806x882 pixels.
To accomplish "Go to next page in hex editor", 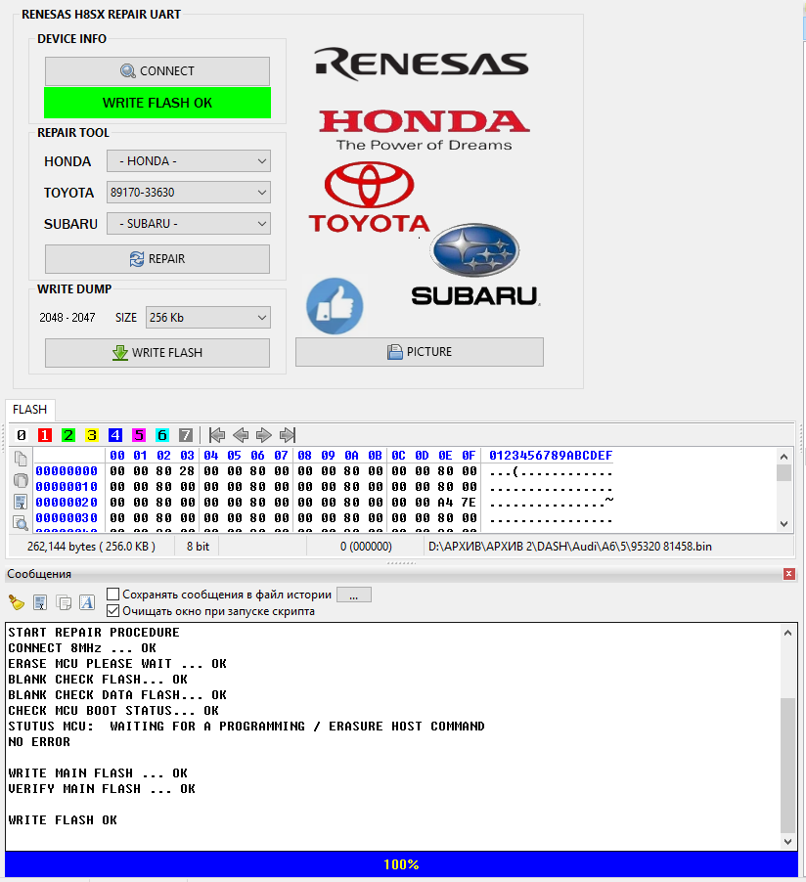I will [x=263, y=435].
